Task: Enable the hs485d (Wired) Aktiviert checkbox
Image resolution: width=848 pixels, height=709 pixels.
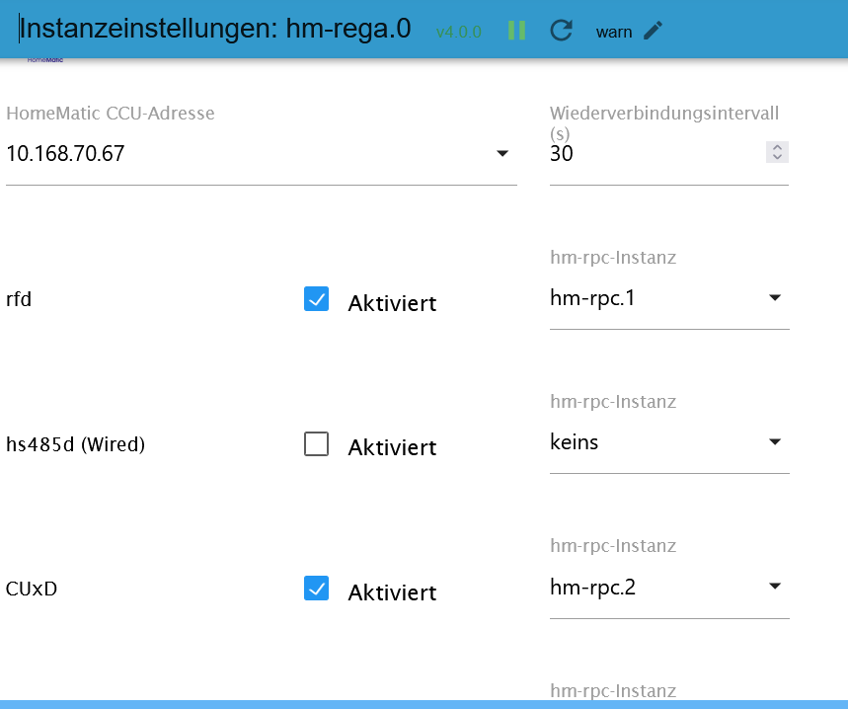Action: coord(316,444)
